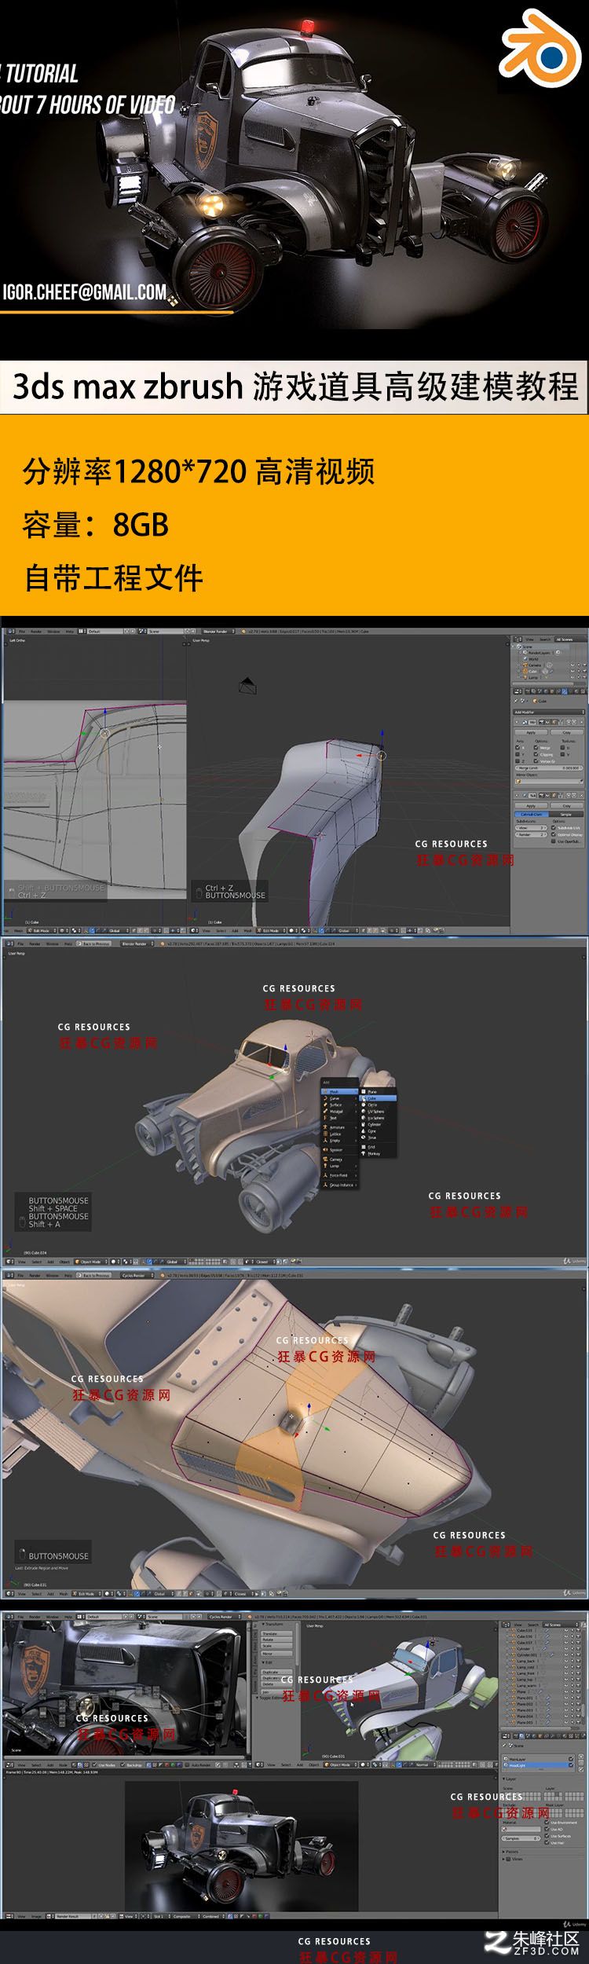Toggle Use OpenSubdiv checkbox
Screen dimensions: 589x1964
pyautogui.click(x=554, y=841)
